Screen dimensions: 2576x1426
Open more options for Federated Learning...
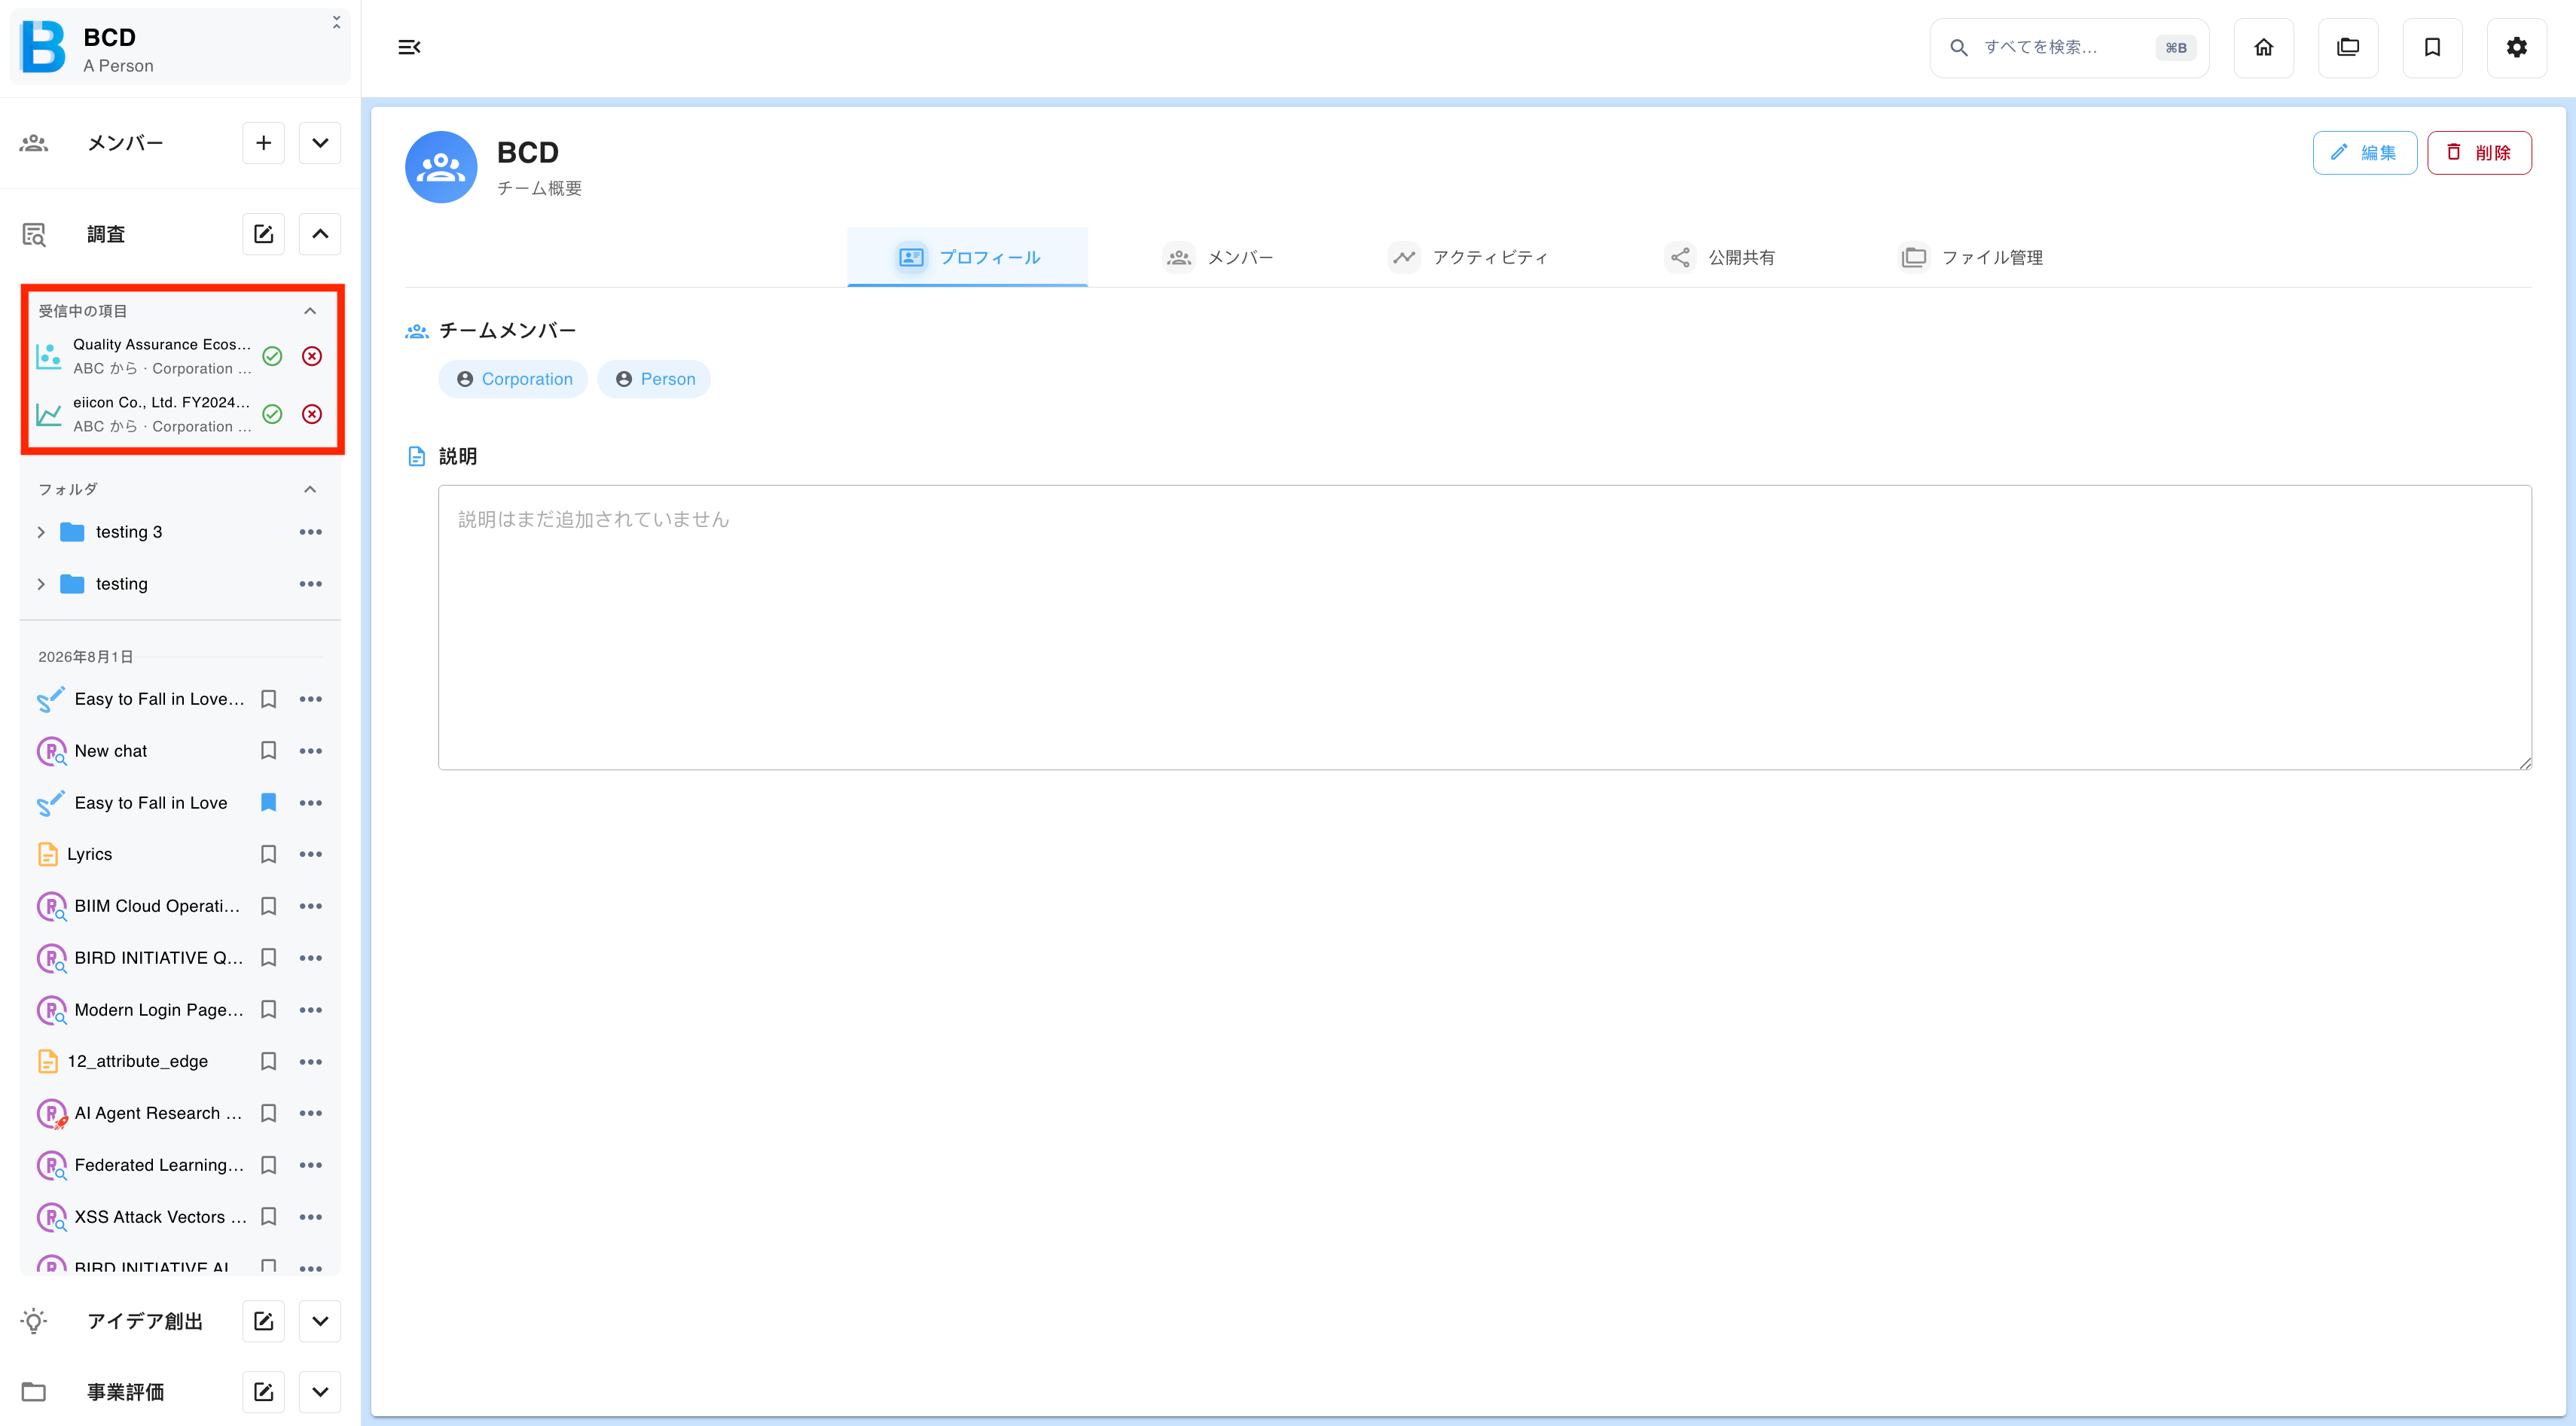pyautogui.click(x=311, y=1165)
